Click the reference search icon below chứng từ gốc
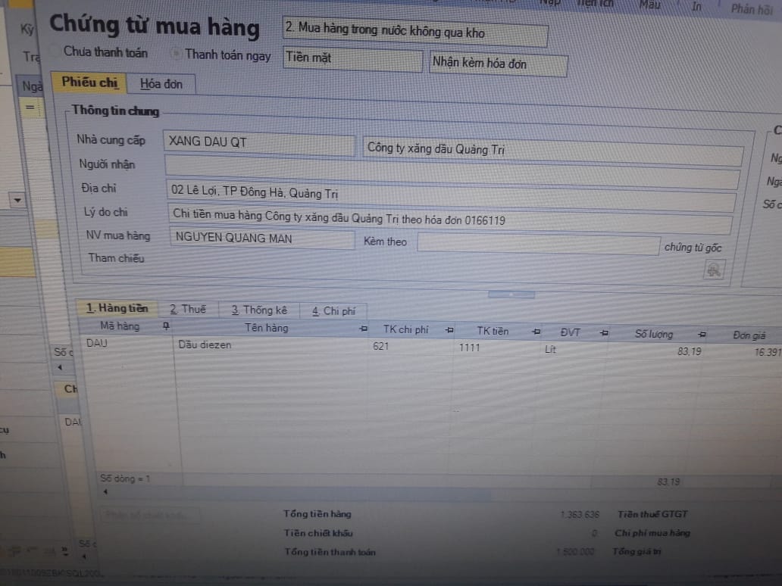Viewport: 782px width, 586px height. pos(714,270)
